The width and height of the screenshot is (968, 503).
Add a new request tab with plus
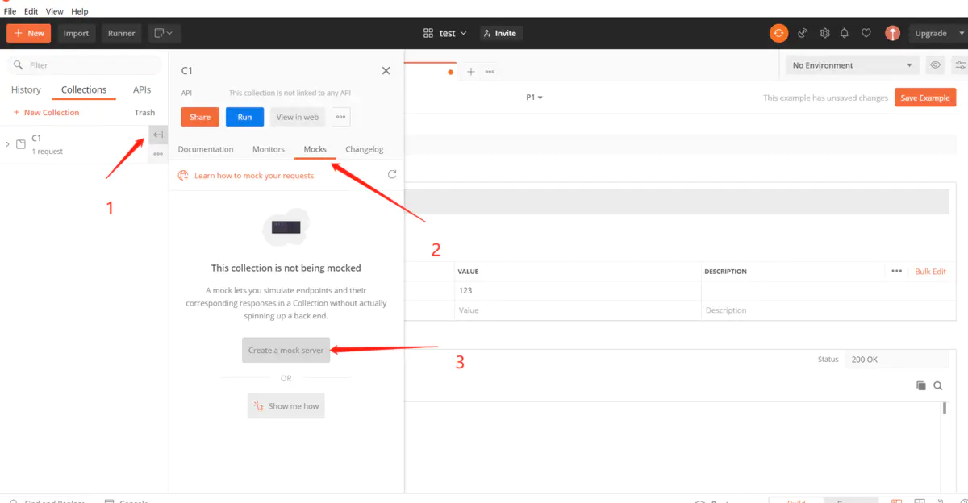tap(471, 72)
